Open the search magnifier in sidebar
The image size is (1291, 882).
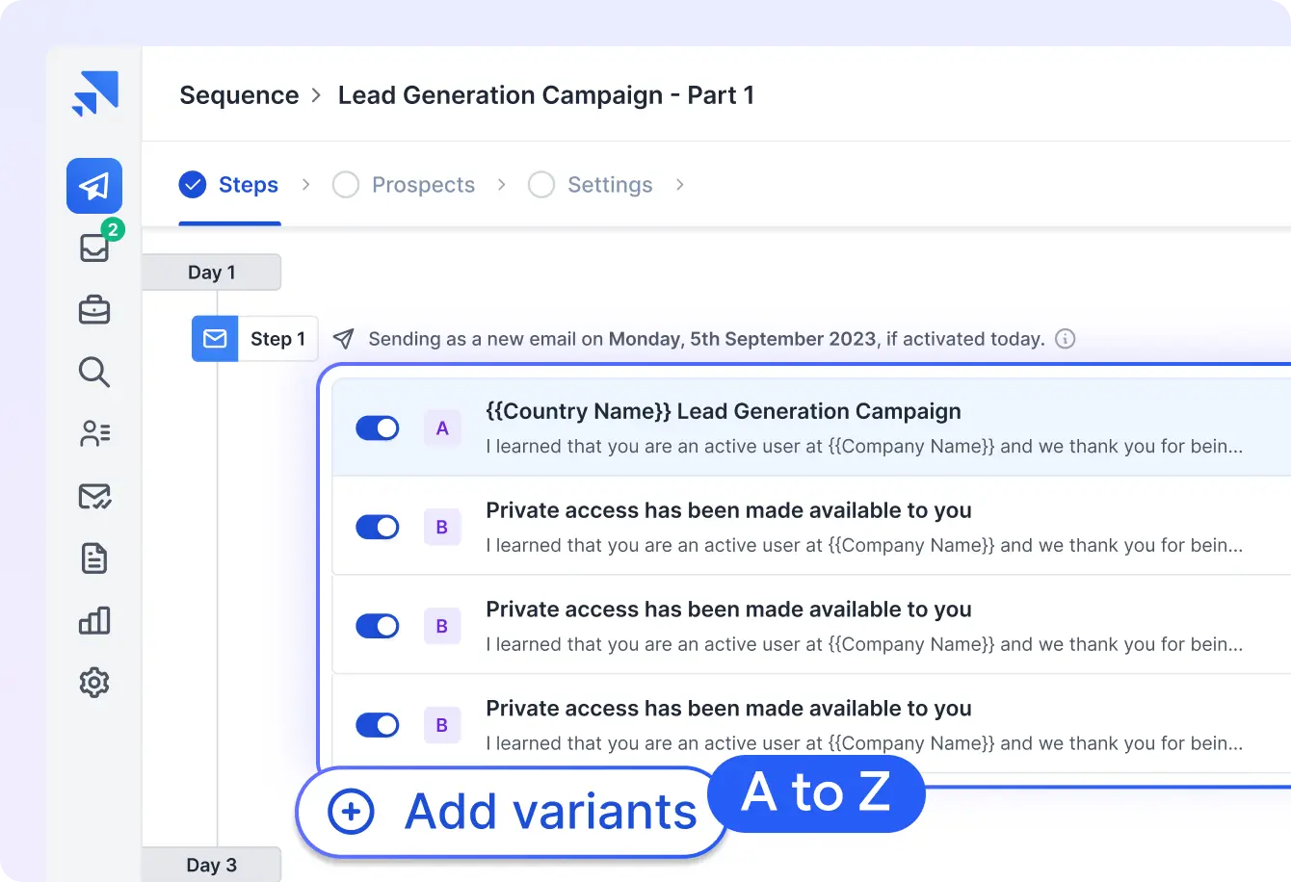[94, 372]
